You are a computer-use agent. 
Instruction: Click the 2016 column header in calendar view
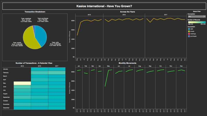point(40,66)
